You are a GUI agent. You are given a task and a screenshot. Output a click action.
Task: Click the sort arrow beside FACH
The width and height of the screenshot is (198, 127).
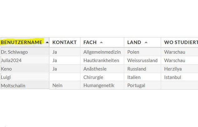[x=101, y=42]
